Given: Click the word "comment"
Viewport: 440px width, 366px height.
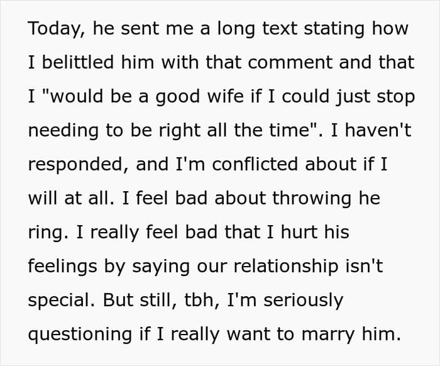Looking at the screenshot, I should pos(290,63).
